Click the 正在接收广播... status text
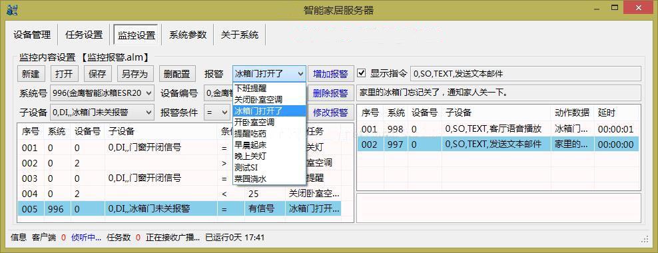Screen dimensions: 658x253 173,238
